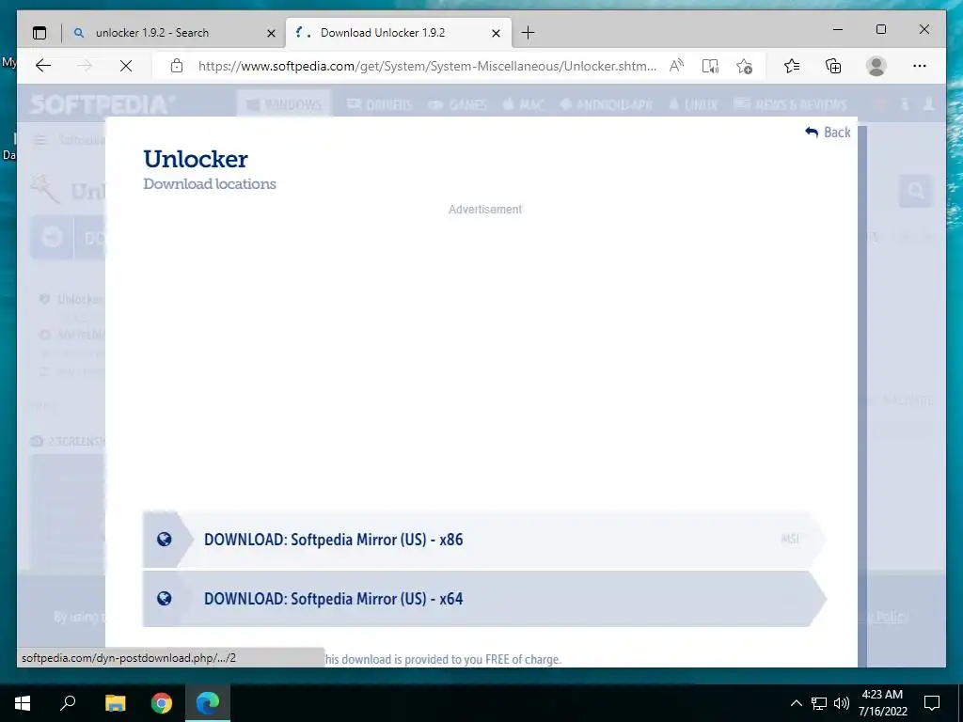Open the tab actions menu icon

click(39, 33)
